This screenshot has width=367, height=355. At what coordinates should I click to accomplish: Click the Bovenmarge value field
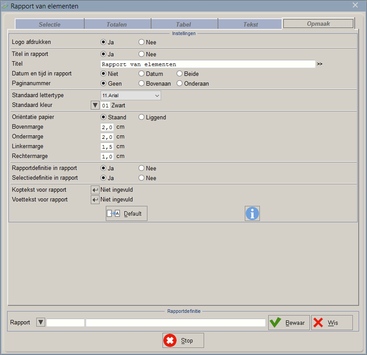(x=107, y=127)
